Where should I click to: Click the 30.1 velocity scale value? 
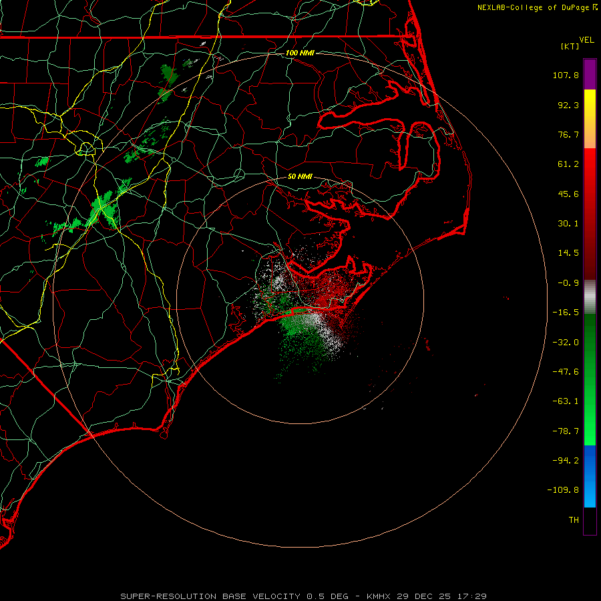coord(568,224)
